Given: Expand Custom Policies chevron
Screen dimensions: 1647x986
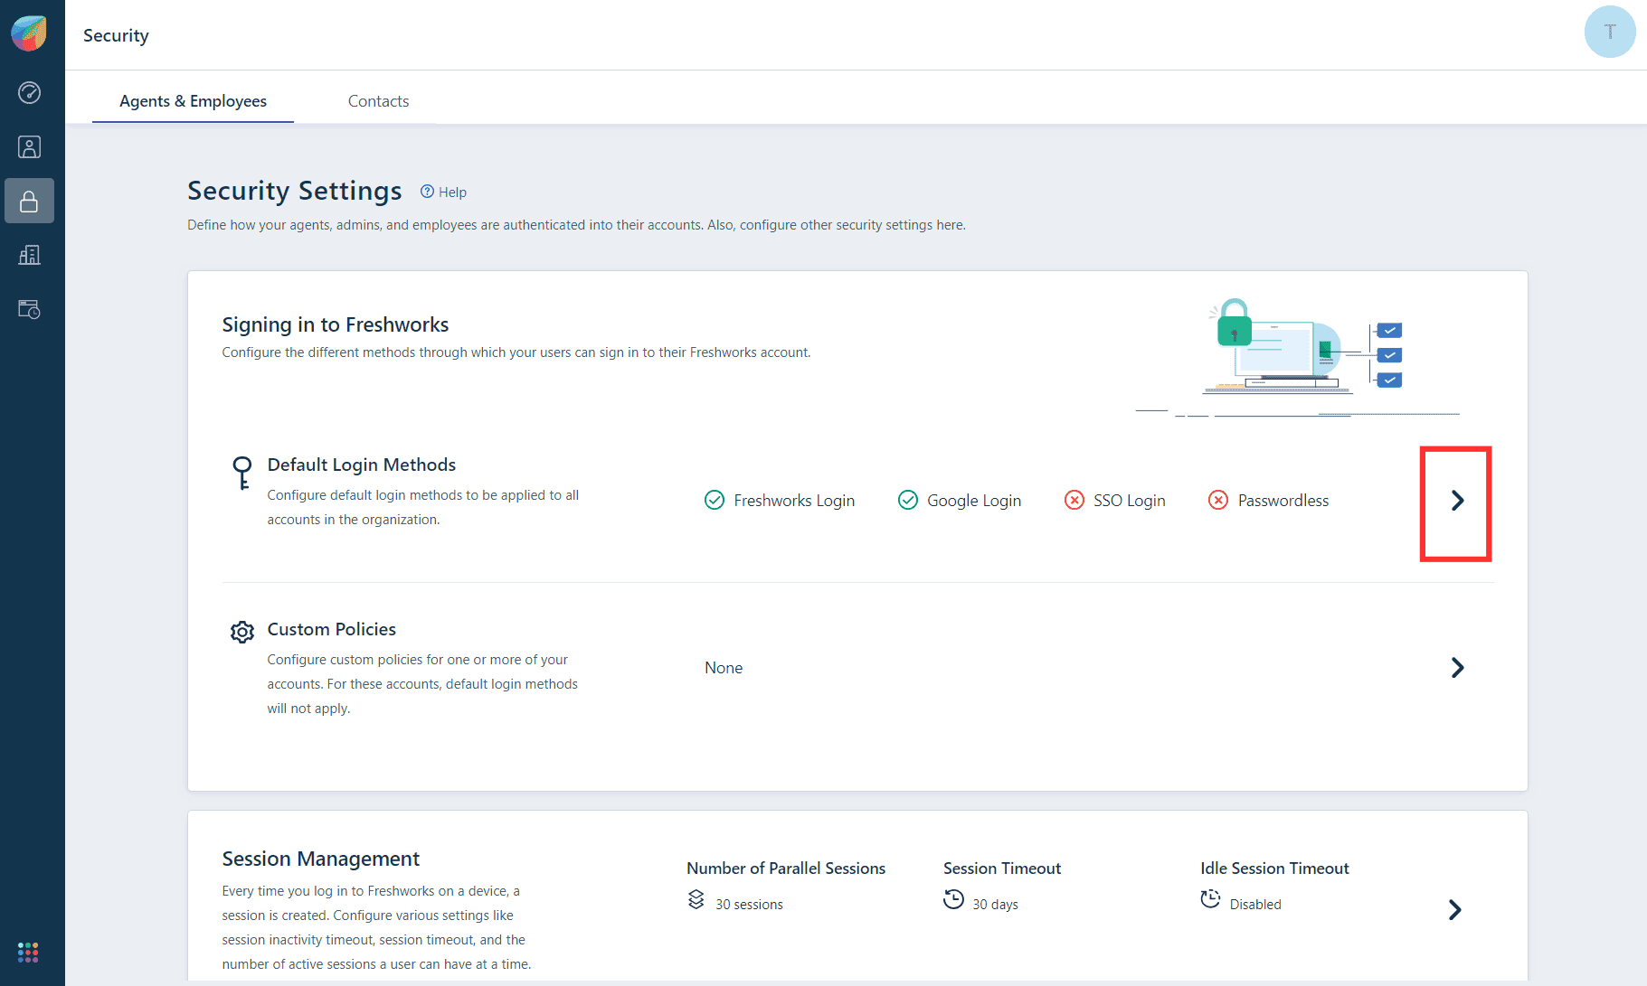Looking at the screenshot, I should tap(1456, 668).
